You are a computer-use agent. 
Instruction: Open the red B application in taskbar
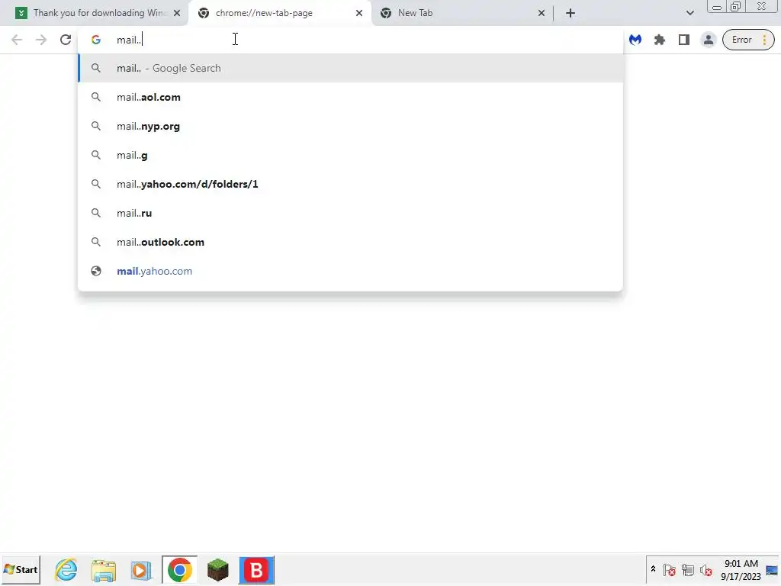(256, 569)
